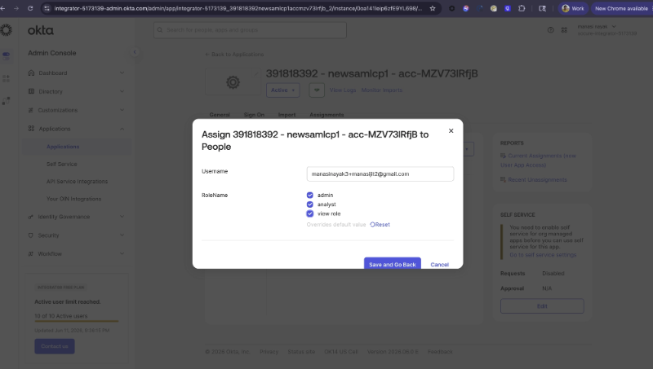
Task: Click the Okta logo
Action: click(40, 30)
